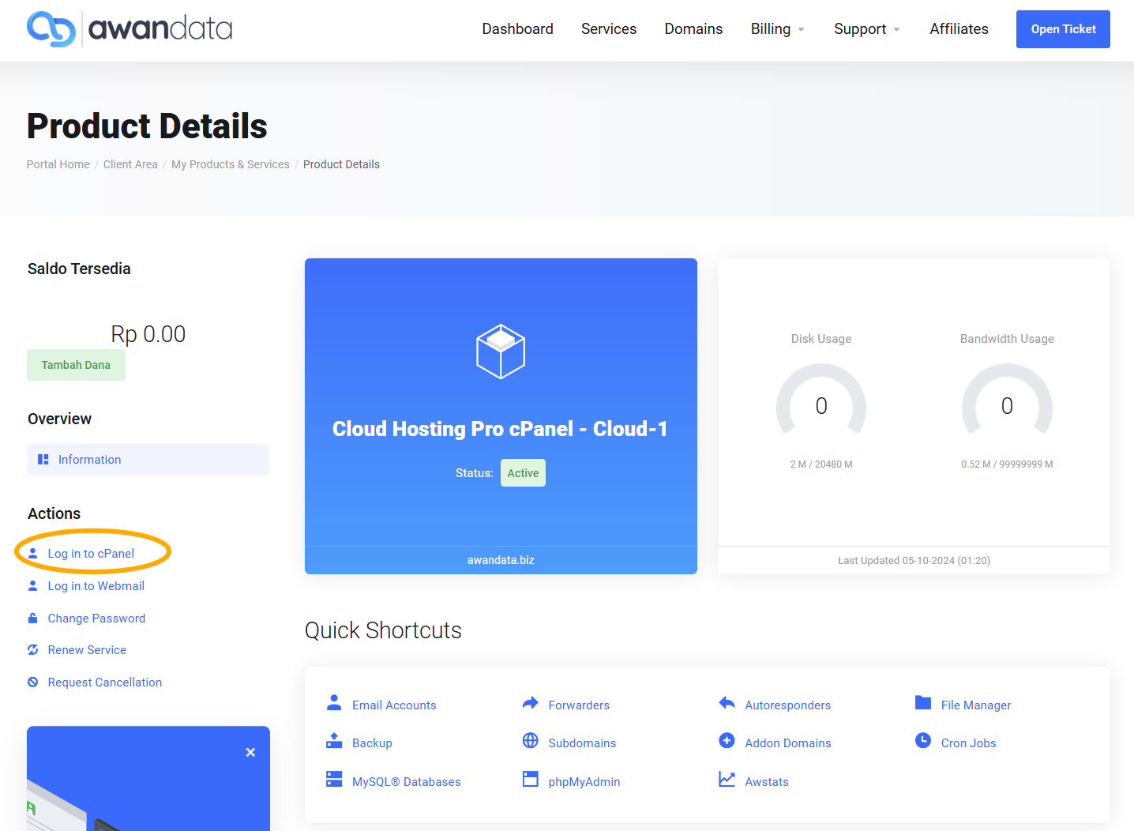The image size is (1134, 831).
Task: Open the Domains nav item
Action: pos(694,29)
